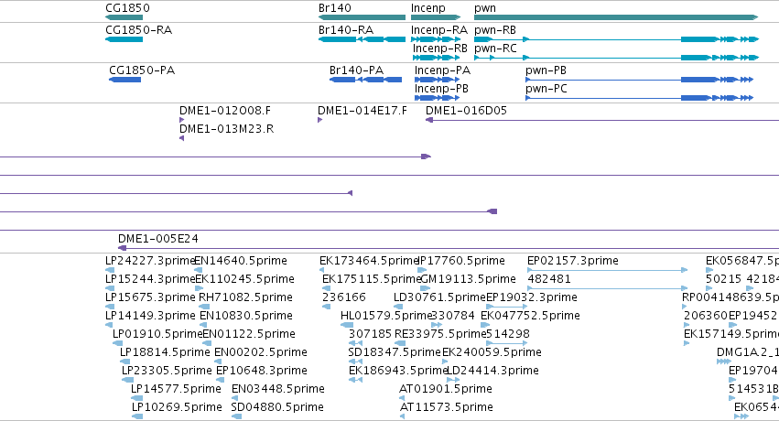This screenshot has height=421, width=779.
Task: Click the LP14577.5prime label
Action: coord(176,389)
